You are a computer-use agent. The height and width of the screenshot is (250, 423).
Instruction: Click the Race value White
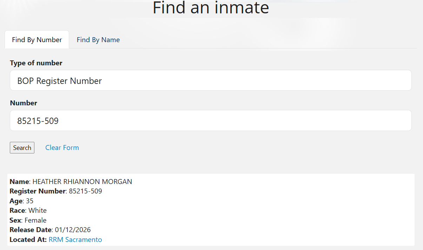click(x=37, y=211)
